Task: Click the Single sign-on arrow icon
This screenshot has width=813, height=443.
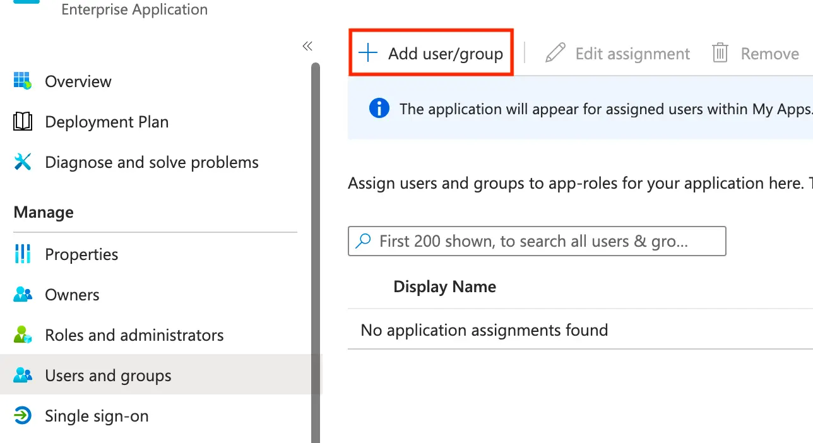Action: click(x=23, y=416)
